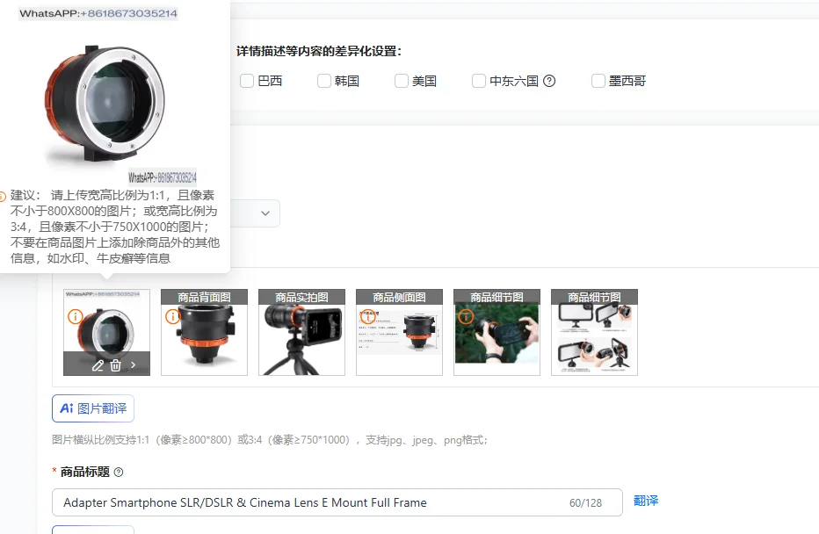Image resolution: width=819 pixels, height=534 pixels.
Task: Click the 60/128 character counter
Action: point(585,503)
